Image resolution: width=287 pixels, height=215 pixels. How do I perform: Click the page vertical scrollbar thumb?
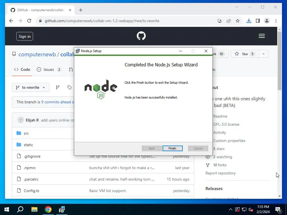click(x=279, y=61)
